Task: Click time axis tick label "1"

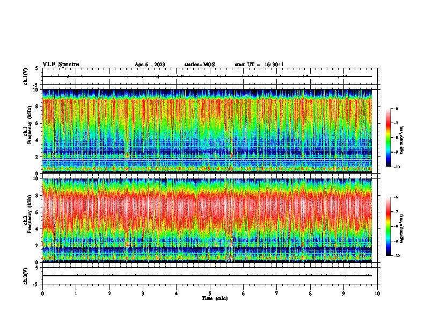Action: point(76,294)
